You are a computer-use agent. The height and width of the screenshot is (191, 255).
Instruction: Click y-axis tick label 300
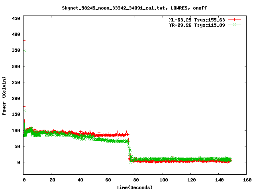pyautogui.click(x=16, y=66)
